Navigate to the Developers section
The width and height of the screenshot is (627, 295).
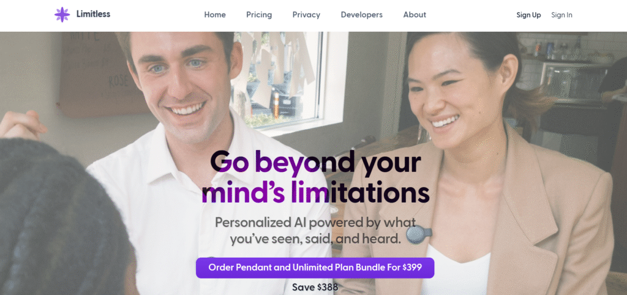361,15
